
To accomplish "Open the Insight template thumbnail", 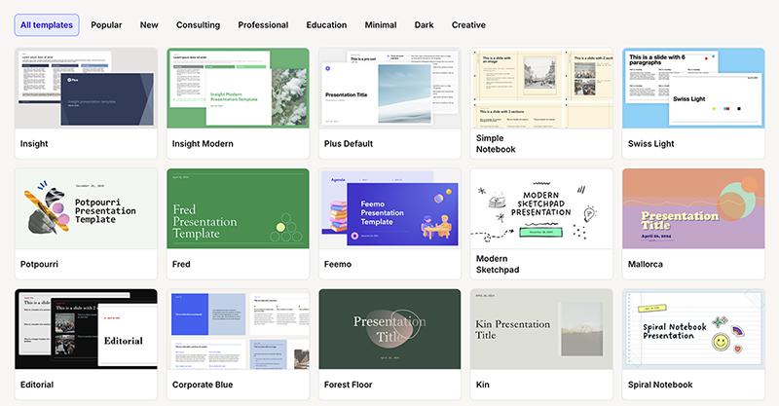I will click(86, 88).
